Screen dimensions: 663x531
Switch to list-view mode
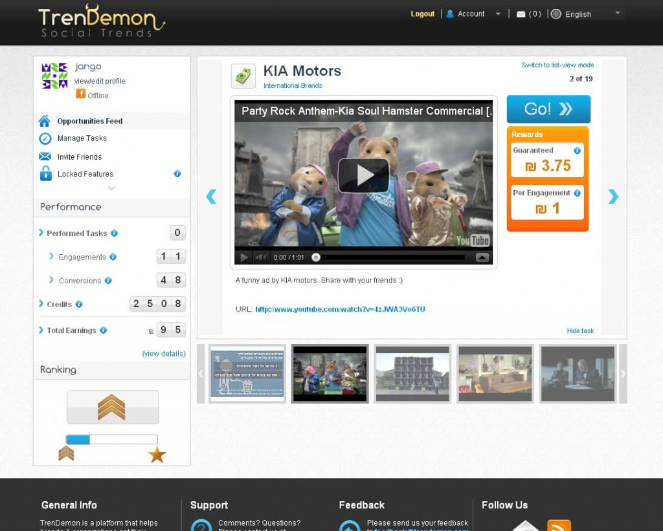557,65
